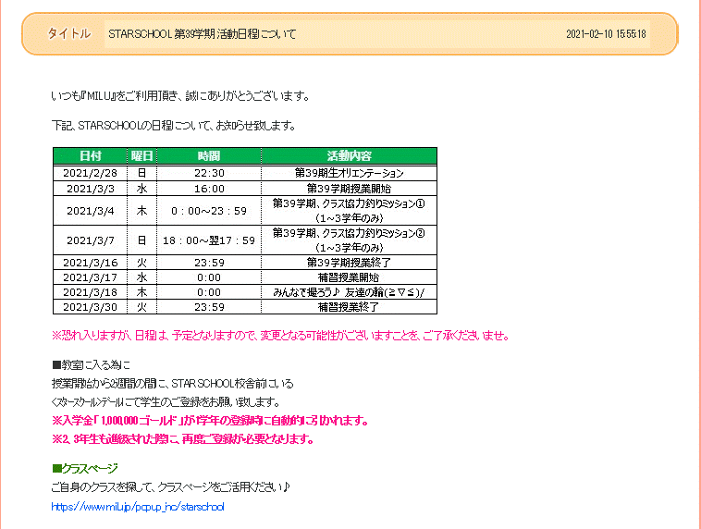
Task: Select the 活動内容 column header
Action: pos(349,156)
